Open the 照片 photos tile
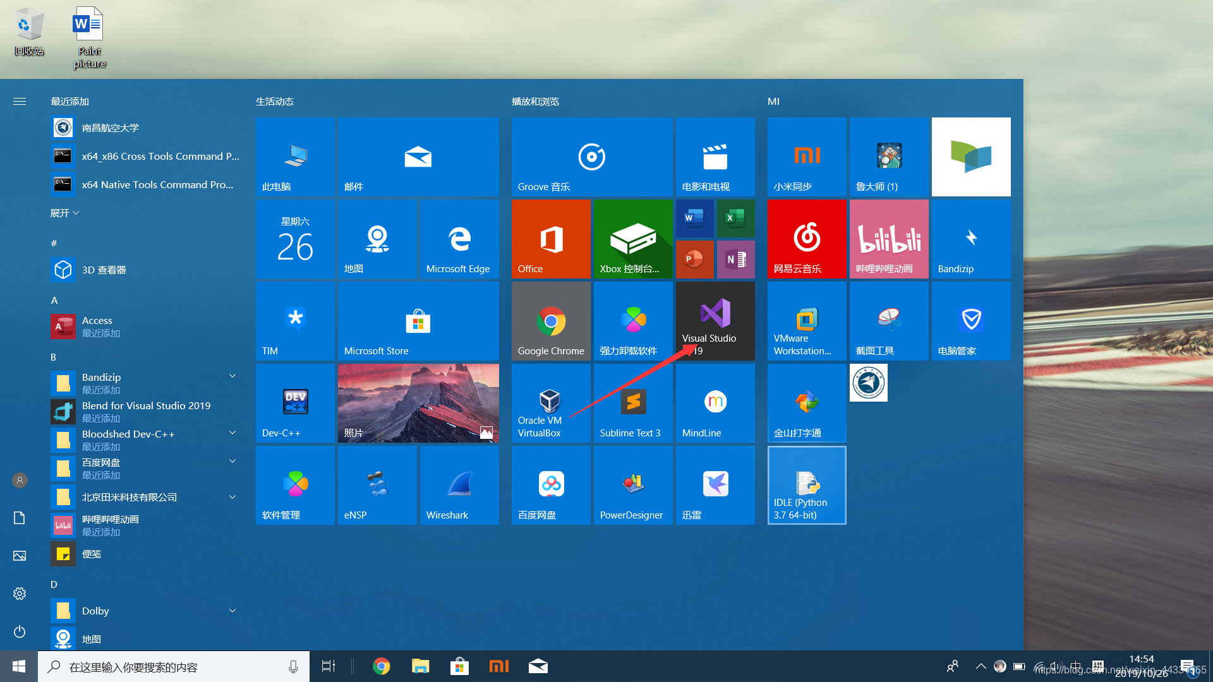Screen dimensions: 1213x682 pyautogui.click(x=418, y=403)
